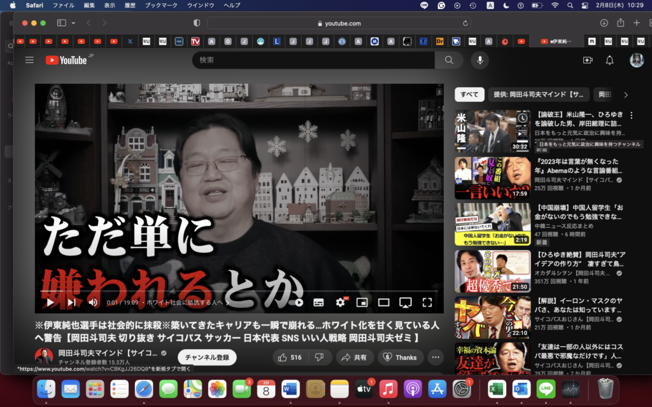The height and width of the screenshot is (407, 652).
Task: Click the miniplayer icon in player
Action: (362, 303)
